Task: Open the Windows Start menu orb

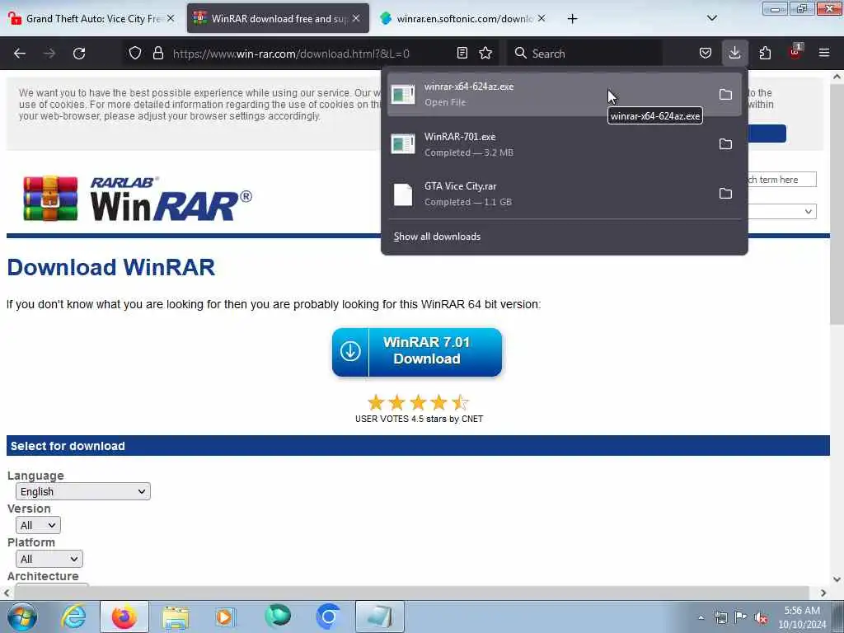Action: coord(22,617)
